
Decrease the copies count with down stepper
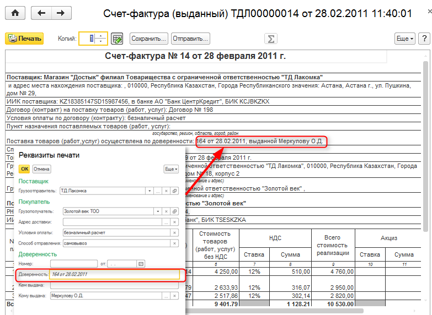pyautogui.click(x=101, y=41)
